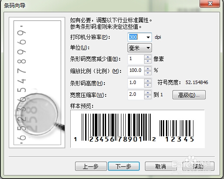224x179 pixels.
Task: Click the magnifier wizard illustration
Action: point(37,83)
